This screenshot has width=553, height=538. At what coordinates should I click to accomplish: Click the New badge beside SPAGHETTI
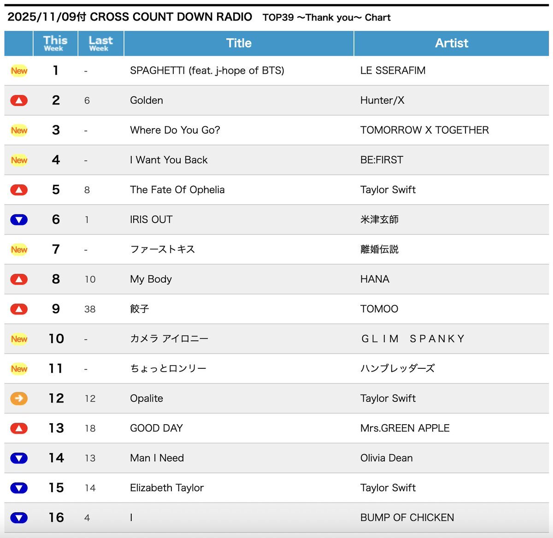coord(19,71)
